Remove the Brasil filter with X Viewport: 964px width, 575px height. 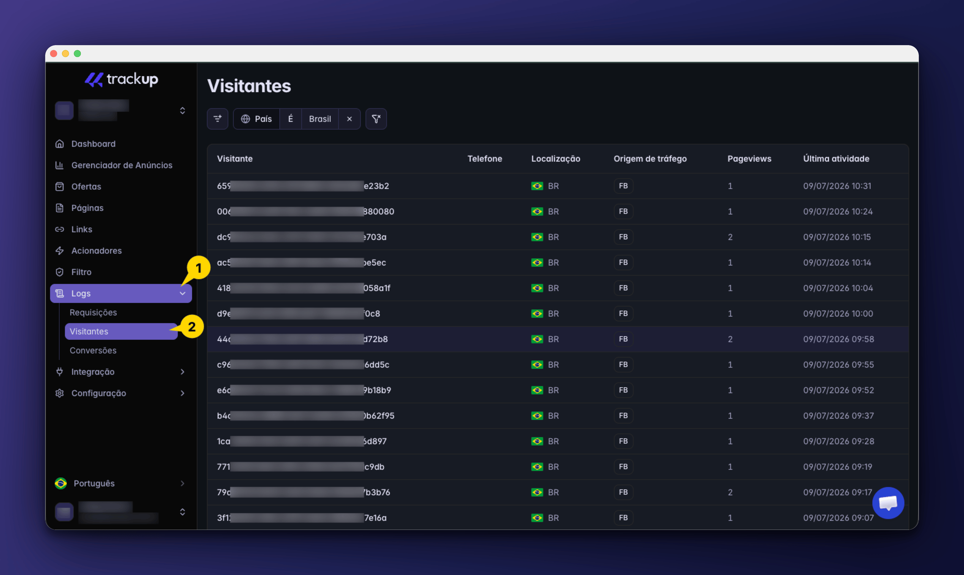(x=349, y=119)
